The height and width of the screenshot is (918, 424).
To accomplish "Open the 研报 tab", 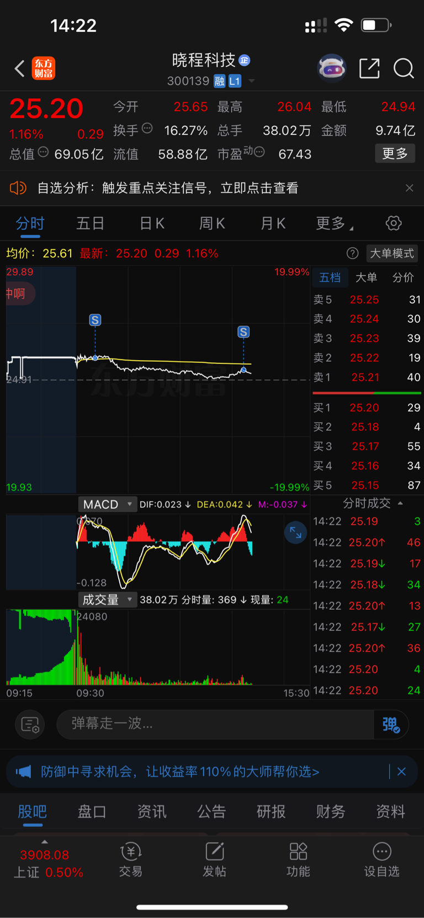I will pos(271,811).
